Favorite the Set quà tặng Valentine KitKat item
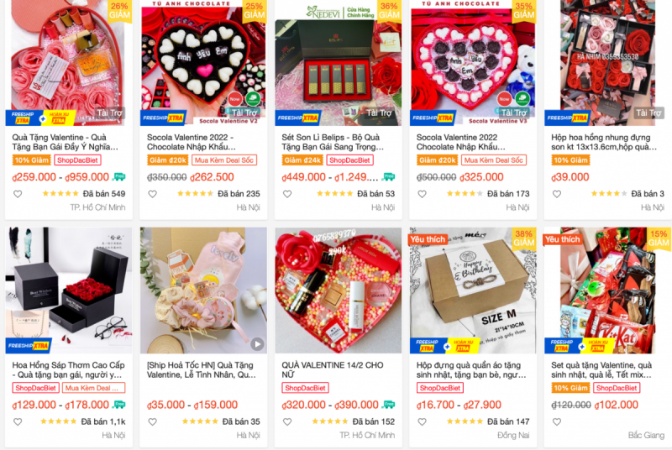Screen dimensions: 672x450 pos(557,421)
